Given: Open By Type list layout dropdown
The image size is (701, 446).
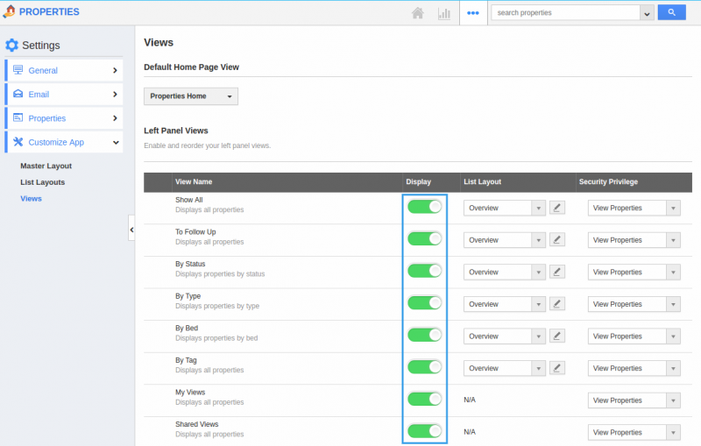Looking at the screenshot, I should [505, 304].
